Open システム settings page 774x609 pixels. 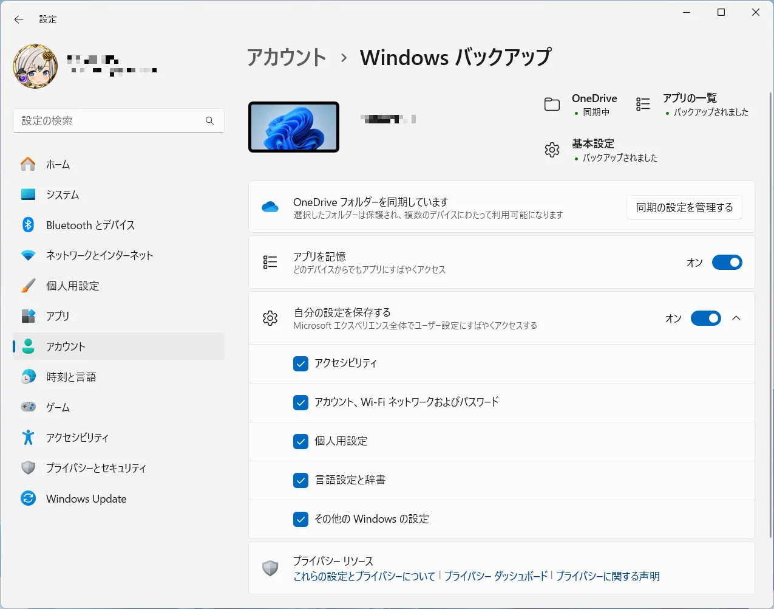(x=118, y=194)
